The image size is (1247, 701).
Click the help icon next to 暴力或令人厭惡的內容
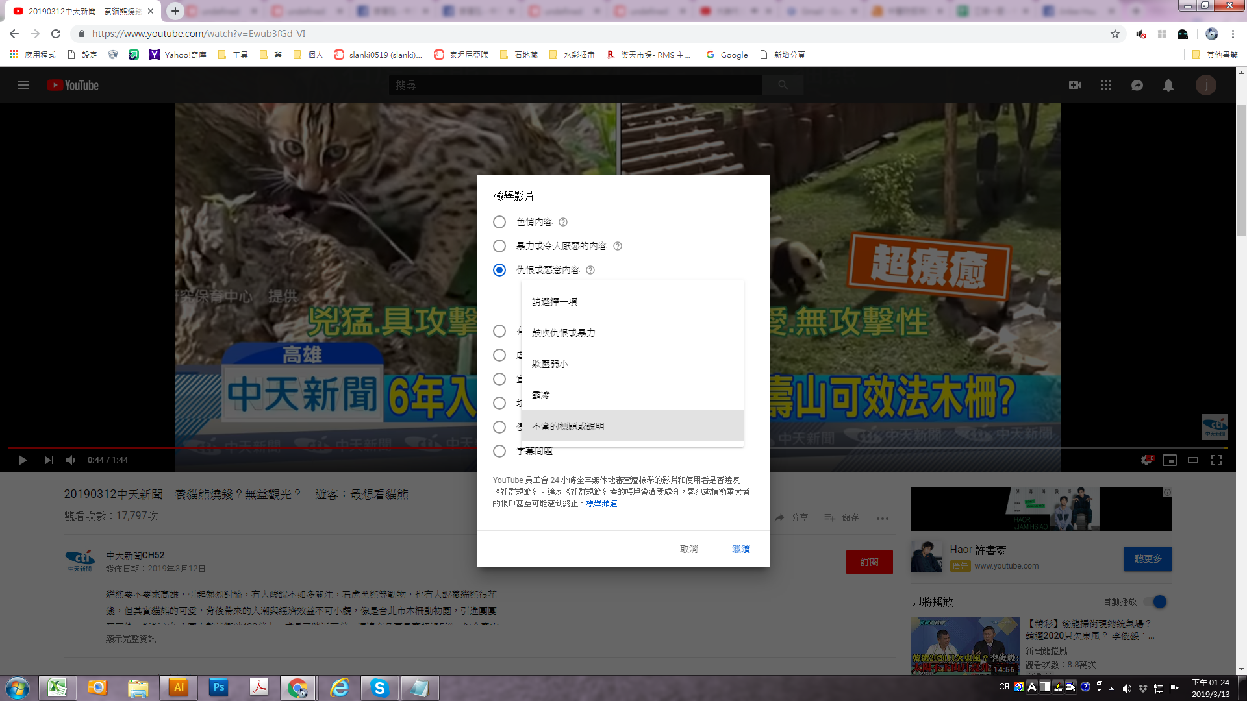pos(618,246)
